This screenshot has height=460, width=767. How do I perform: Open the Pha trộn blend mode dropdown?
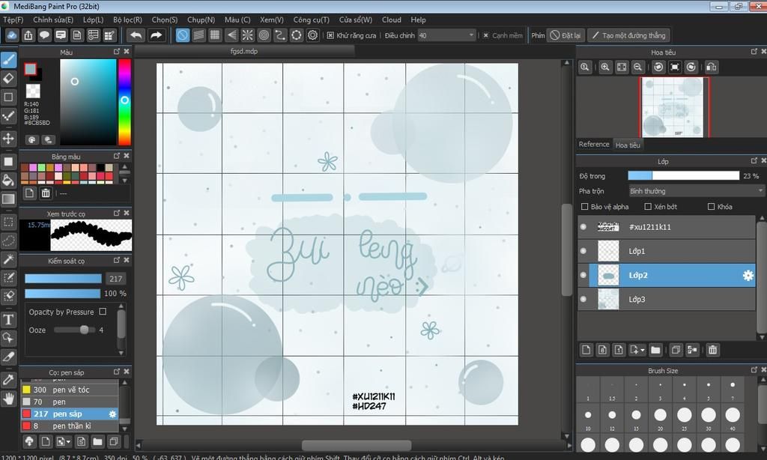pyautogui.click(x=696, y=191)
